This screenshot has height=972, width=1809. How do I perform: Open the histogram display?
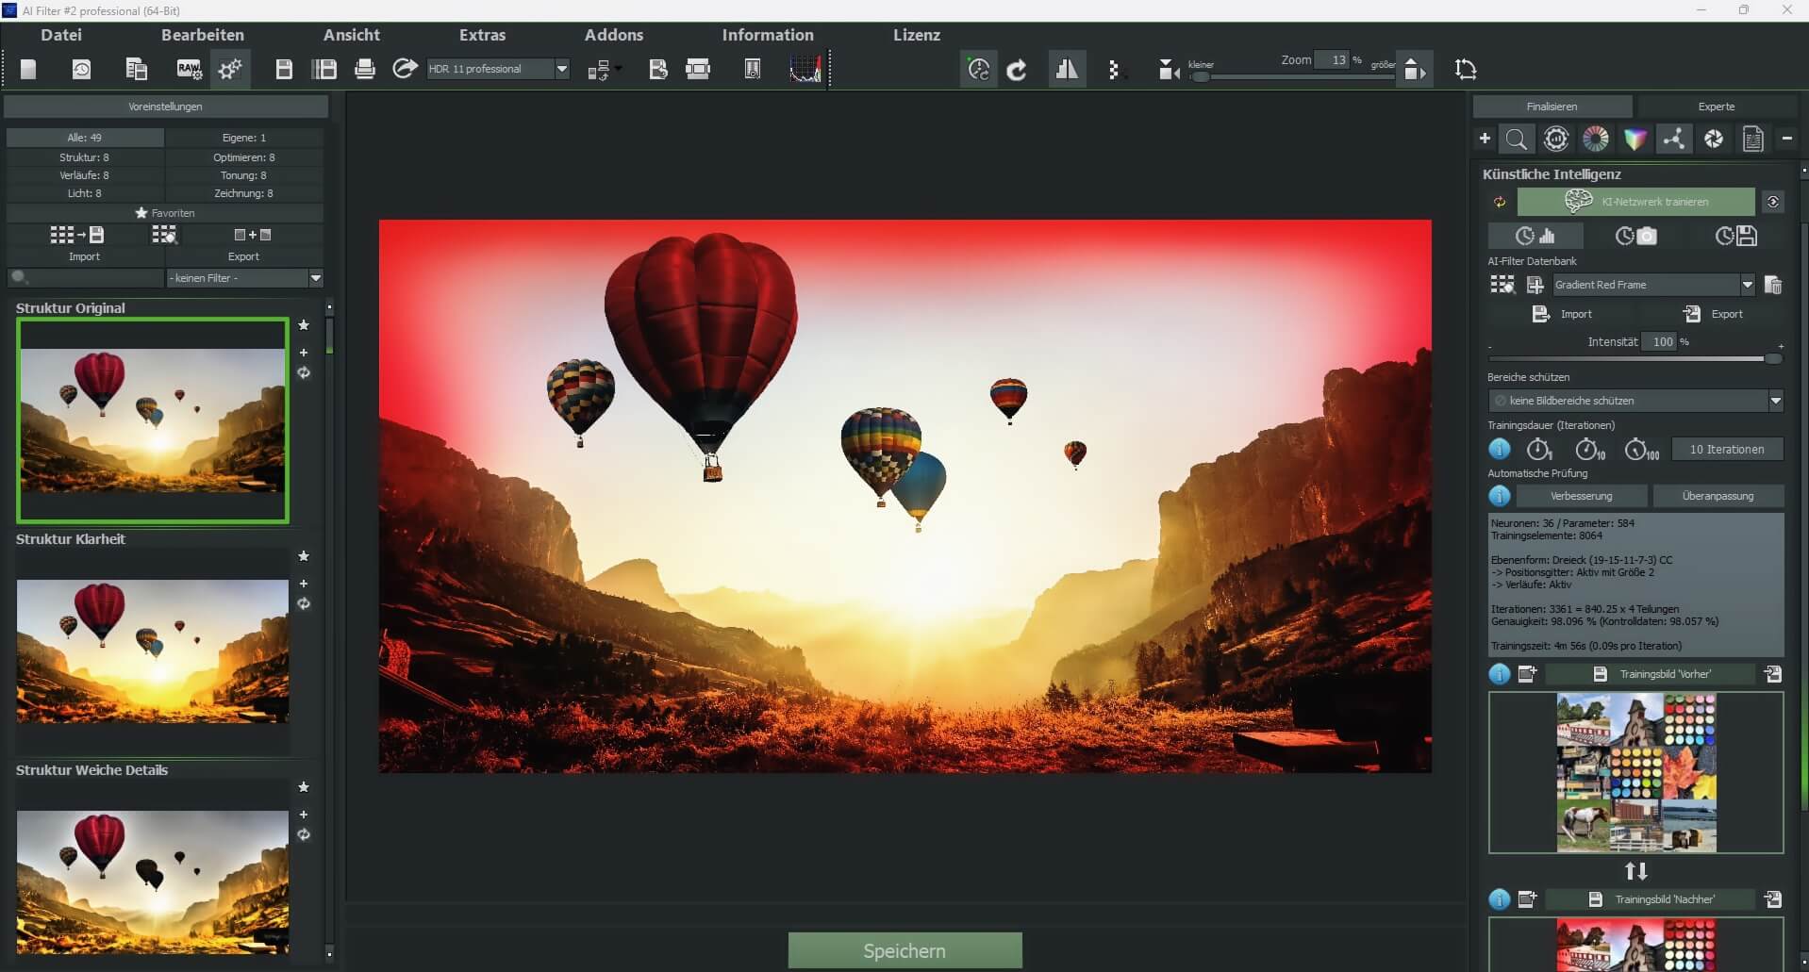805,69
